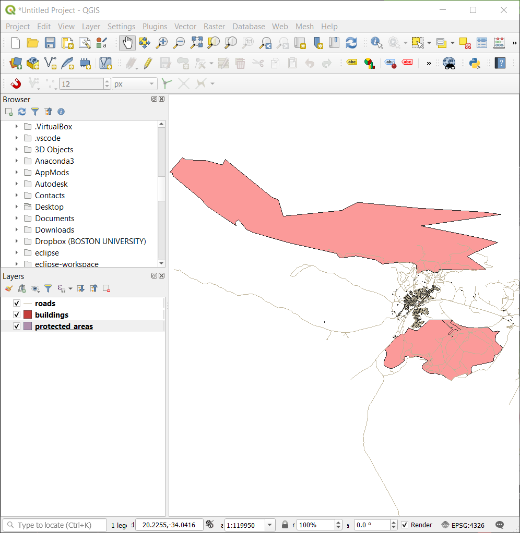Select the Zoom In tool
This screenshot has width=520, height=533.
pos(162,43)
